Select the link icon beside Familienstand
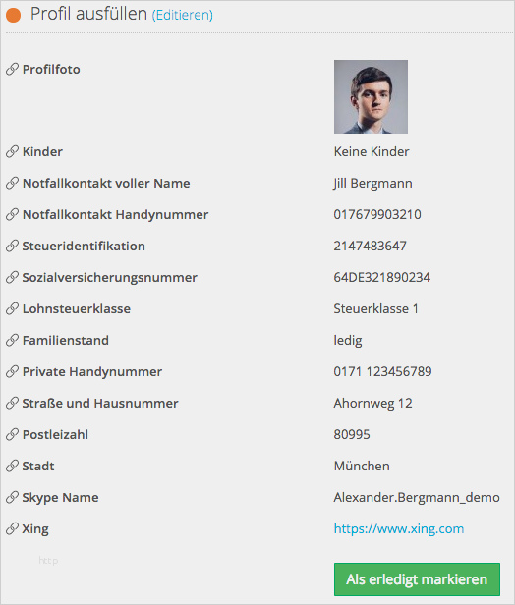The height and width of the screenshot is (605, 515). point(12,340)
